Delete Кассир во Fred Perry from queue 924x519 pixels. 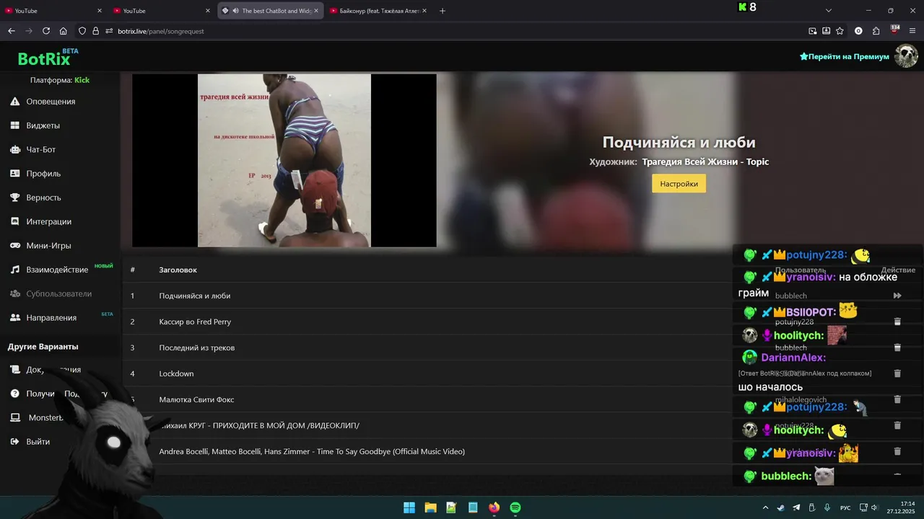coord(897,321)
